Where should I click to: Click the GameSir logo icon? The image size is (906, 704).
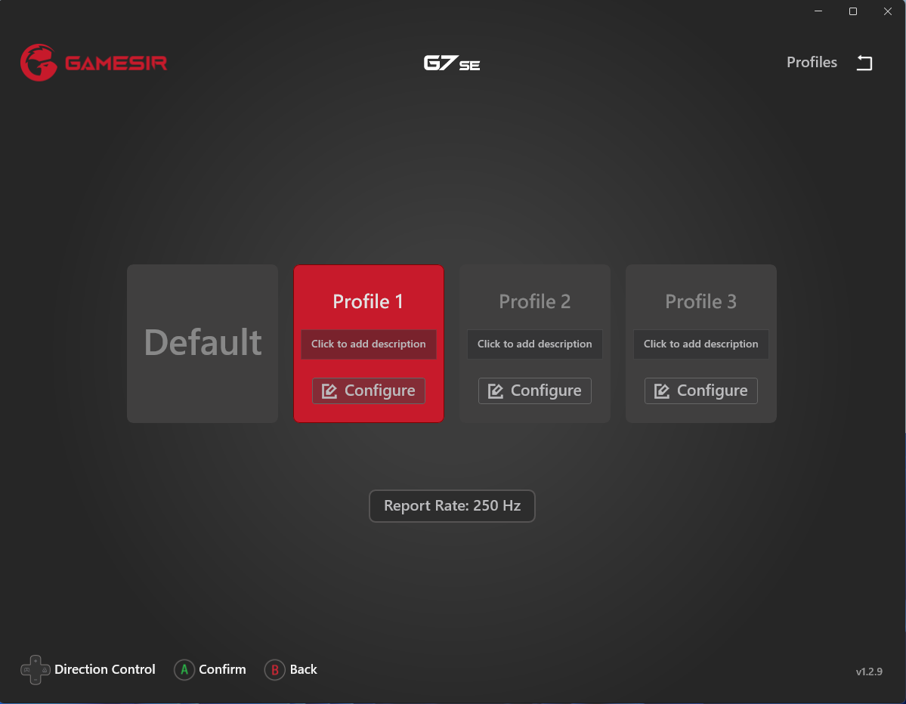coord(39,63)
